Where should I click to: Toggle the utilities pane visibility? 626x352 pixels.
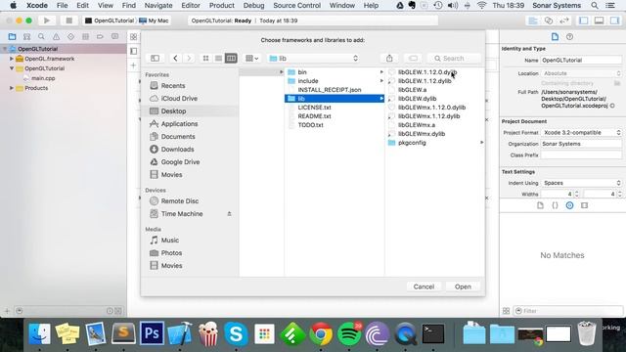pos(614,21)
